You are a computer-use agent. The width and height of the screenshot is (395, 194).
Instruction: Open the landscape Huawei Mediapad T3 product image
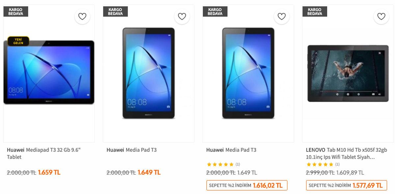click(x=49, y=72)
